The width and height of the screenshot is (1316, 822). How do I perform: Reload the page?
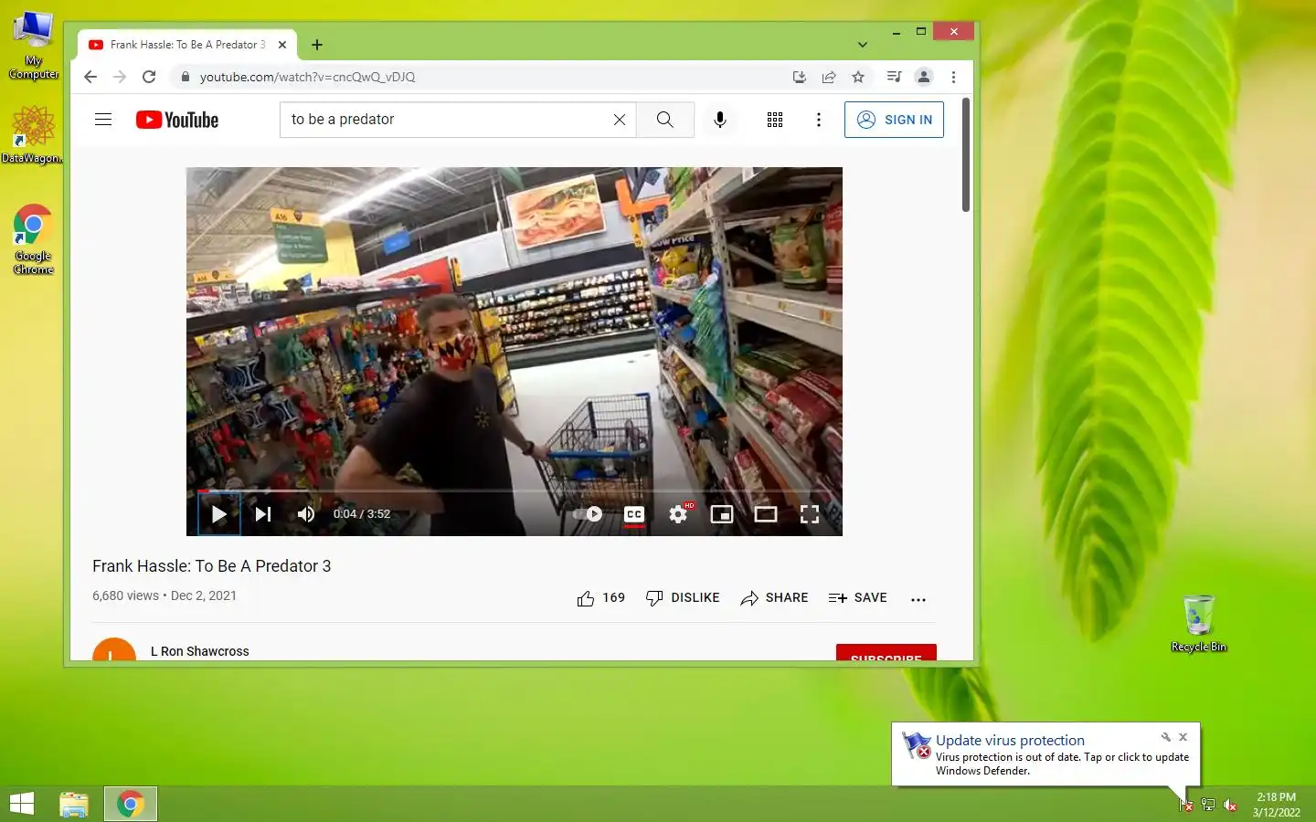coord(149,77)
